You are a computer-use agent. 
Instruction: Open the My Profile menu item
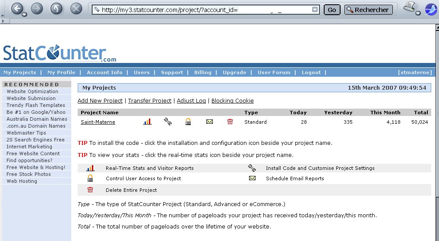[61, 72]
